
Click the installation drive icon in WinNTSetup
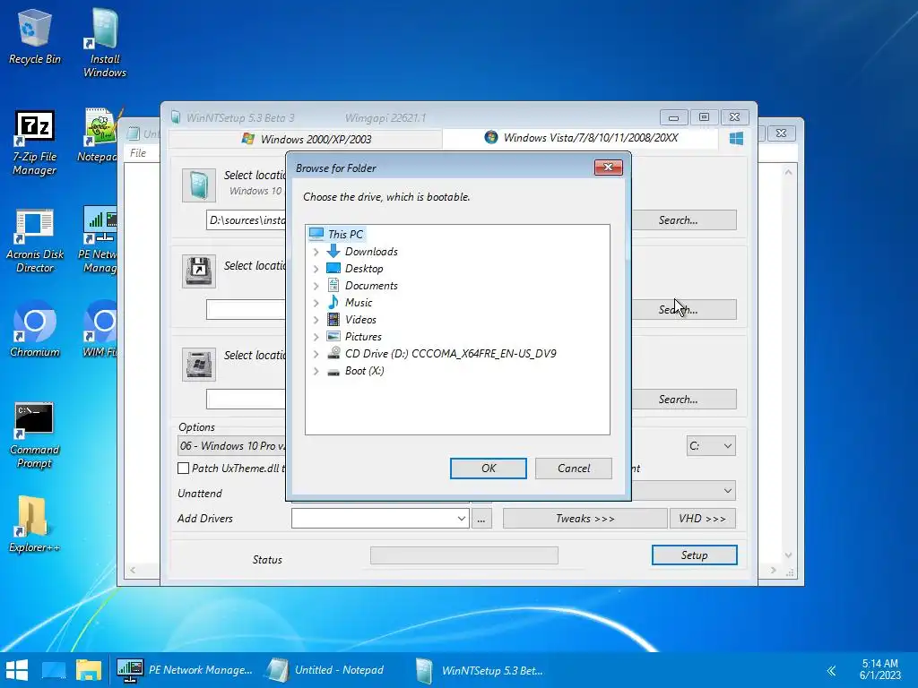pos(198,365)
